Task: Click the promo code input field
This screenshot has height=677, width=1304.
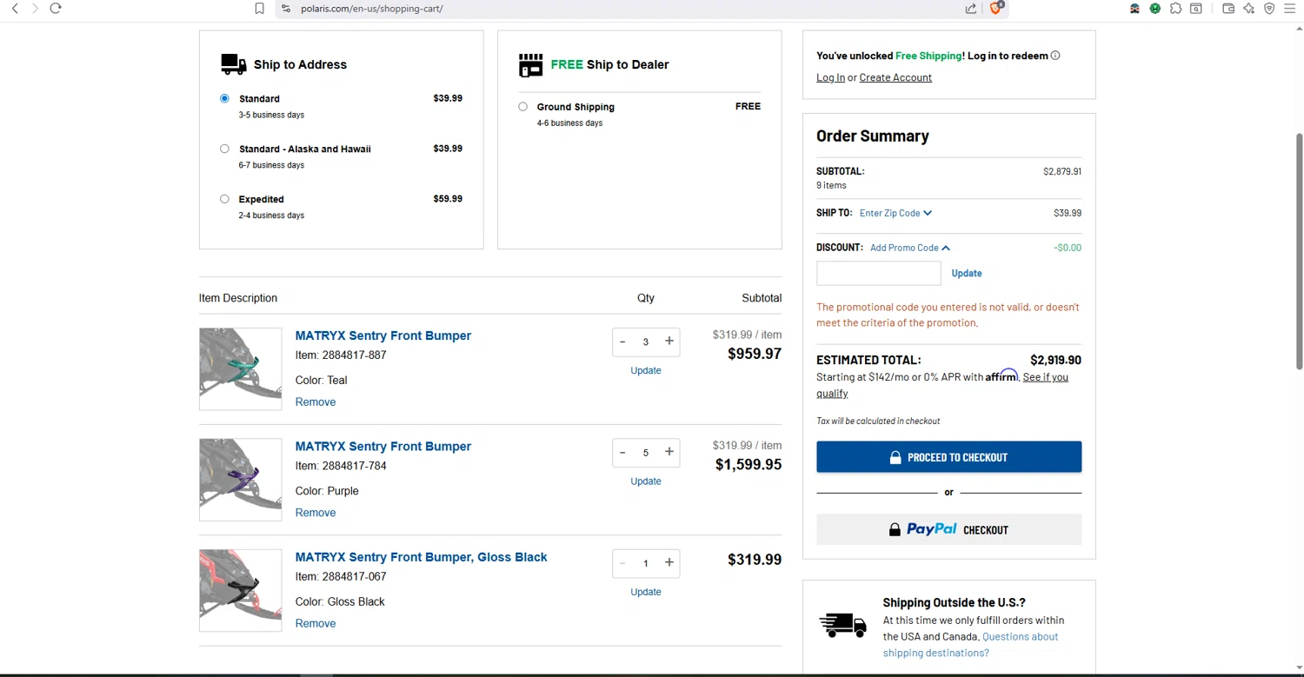Action: (878, 273)
